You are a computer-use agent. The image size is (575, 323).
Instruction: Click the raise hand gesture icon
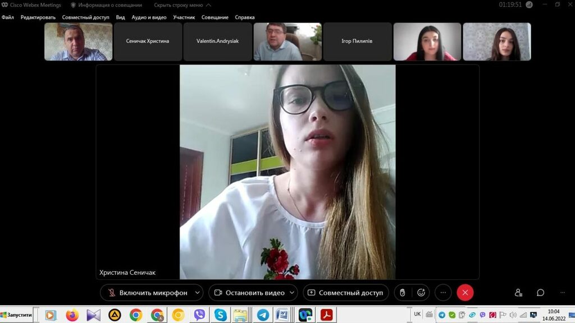pyautogui.click(x=402, y=293)
